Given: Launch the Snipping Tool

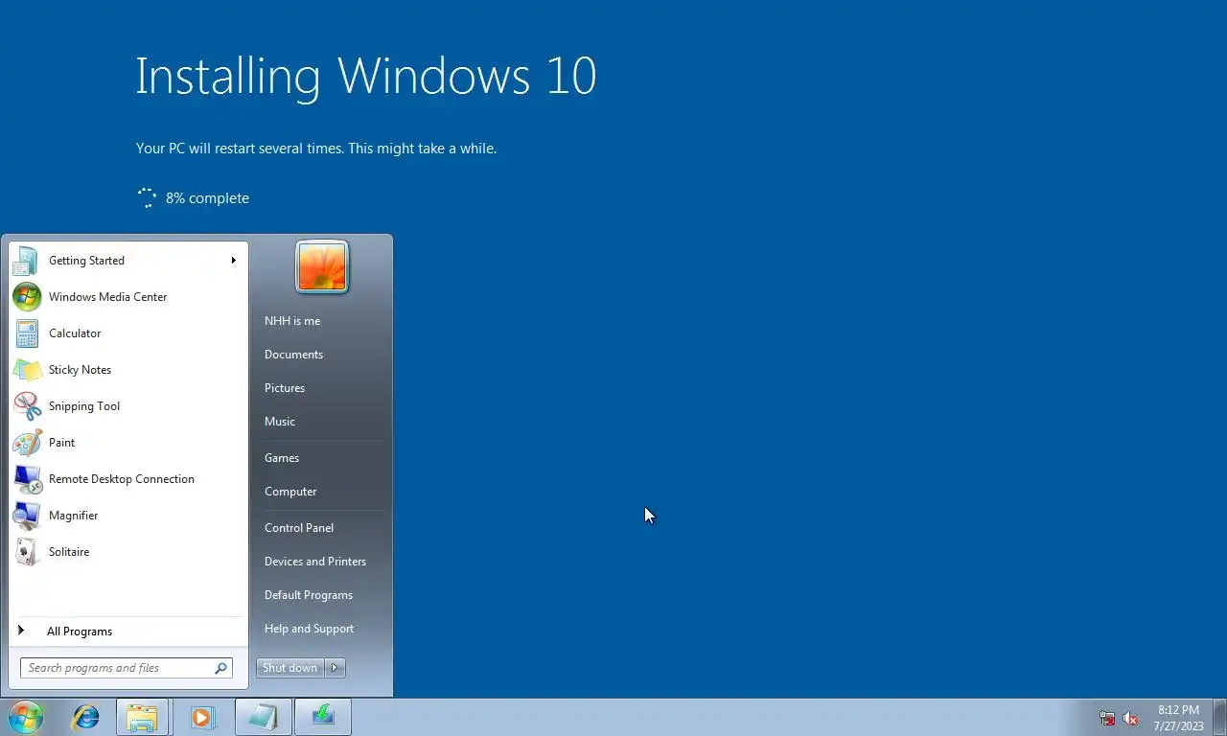Looking at the screenshot, I should point(128,406).
